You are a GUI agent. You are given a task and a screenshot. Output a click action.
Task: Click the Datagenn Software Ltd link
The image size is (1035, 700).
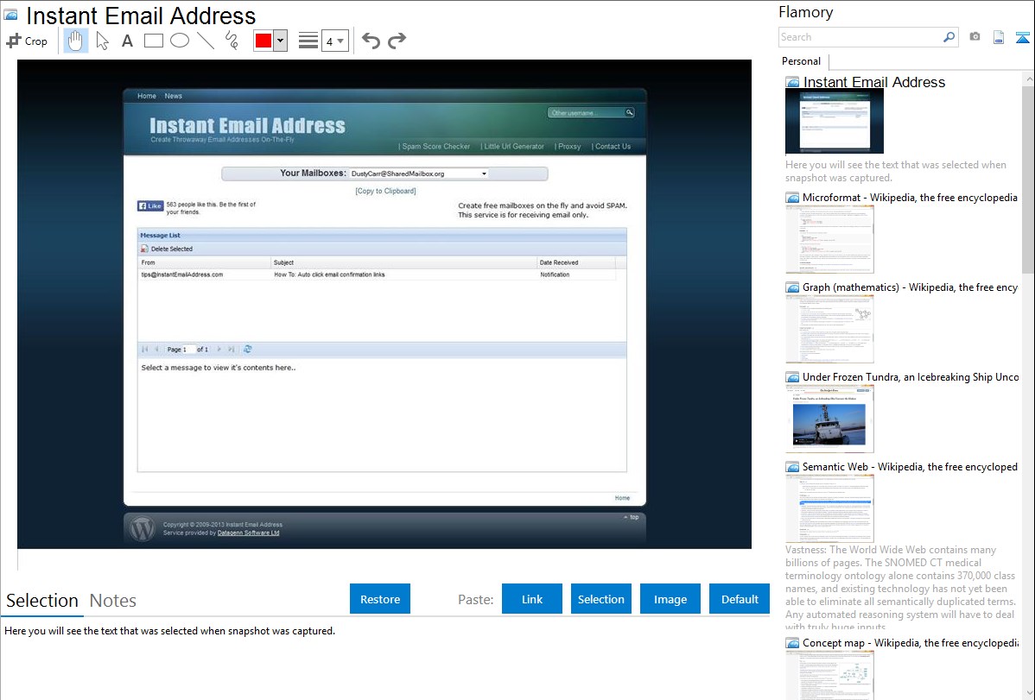(248, 533)
